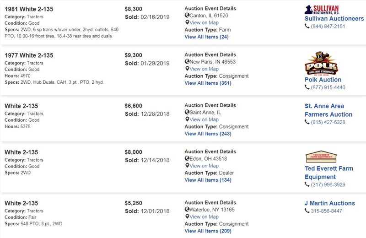Image resolution: width=366 pixels, height=238 pixels.
Task: Open View All Items (243) link
Action: [208, 134]
